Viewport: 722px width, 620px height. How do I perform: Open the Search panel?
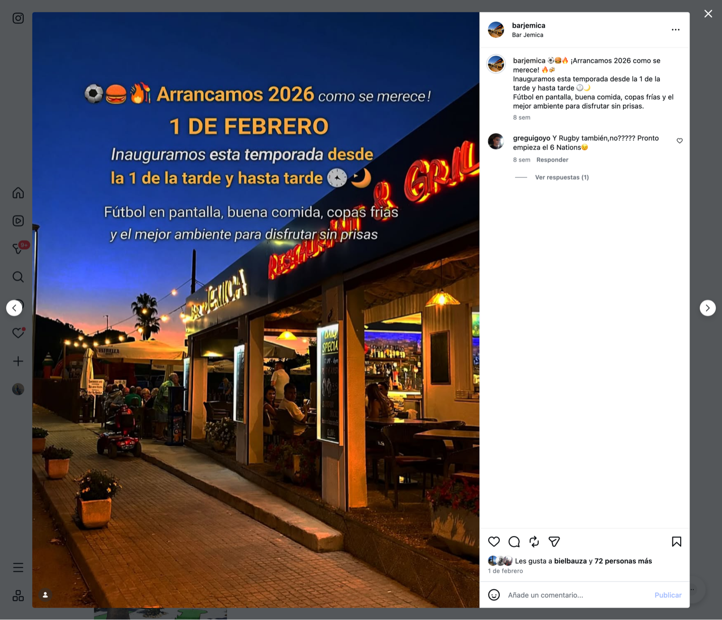coord(18,277)
